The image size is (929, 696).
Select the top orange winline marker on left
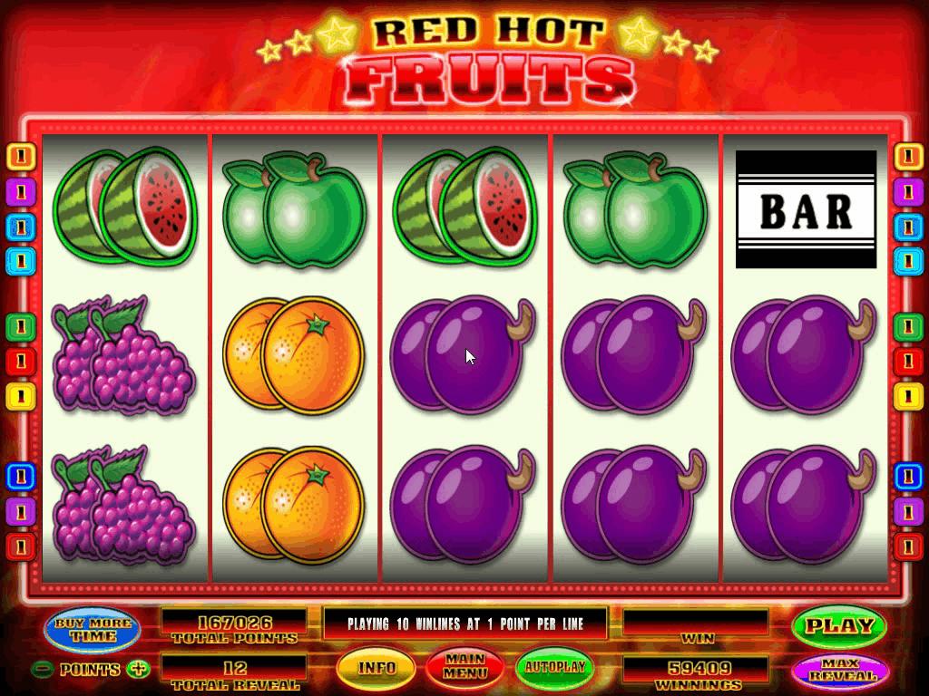click(22, 157)
